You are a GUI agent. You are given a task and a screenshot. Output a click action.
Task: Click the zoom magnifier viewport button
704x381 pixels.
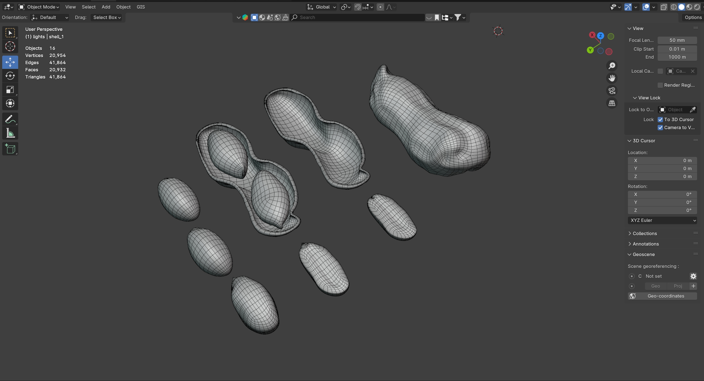(x=612, y=66)
